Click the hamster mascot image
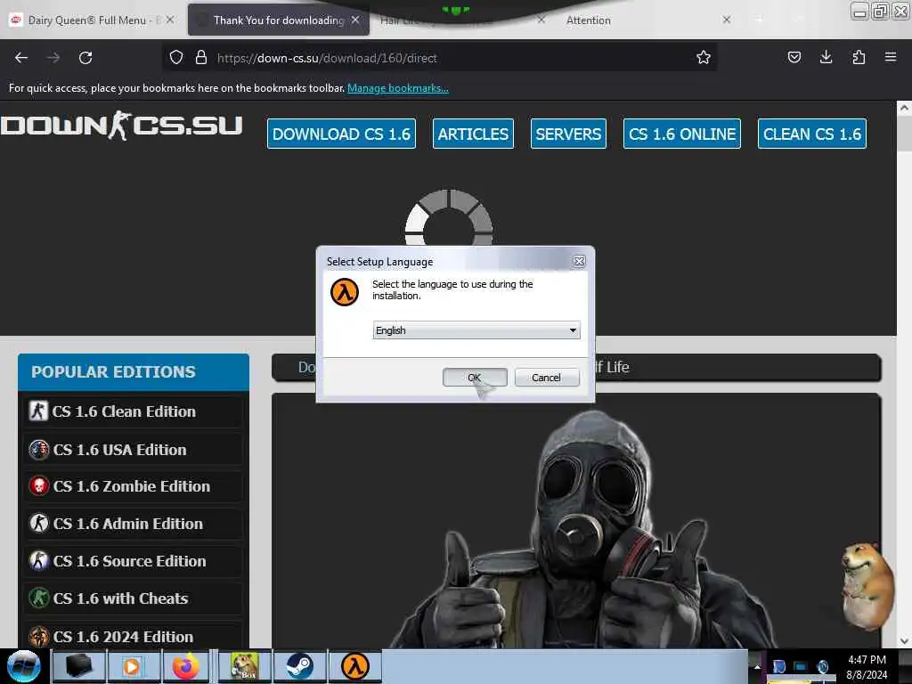 point(867,585)
